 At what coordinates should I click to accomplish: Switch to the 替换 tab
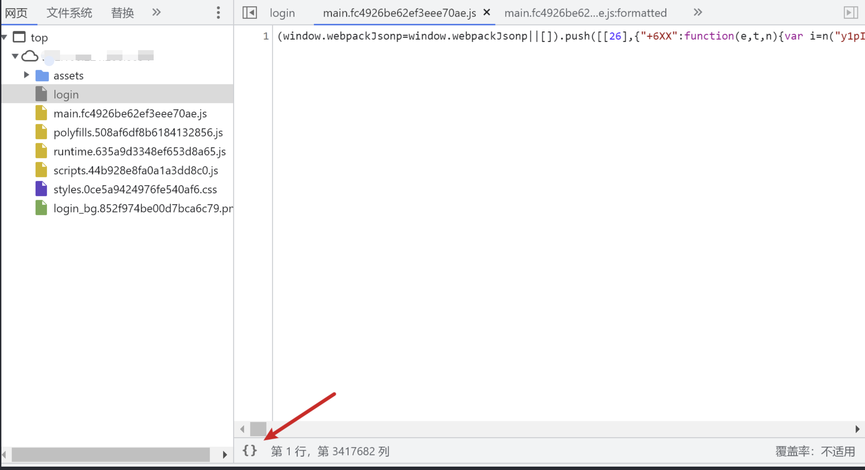[x=122, y=13]
